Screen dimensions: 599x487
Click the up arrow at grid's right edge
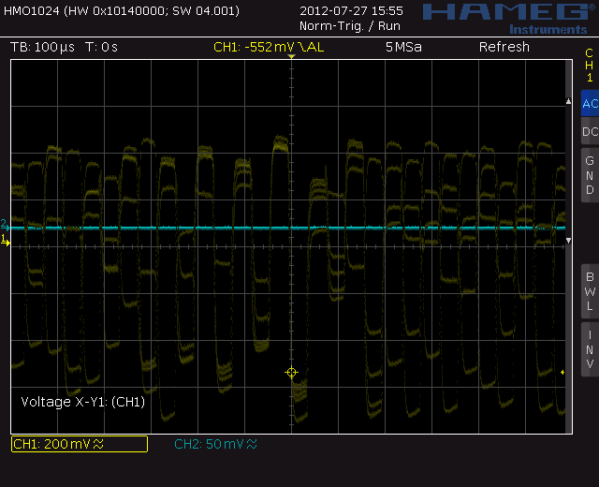568,100
